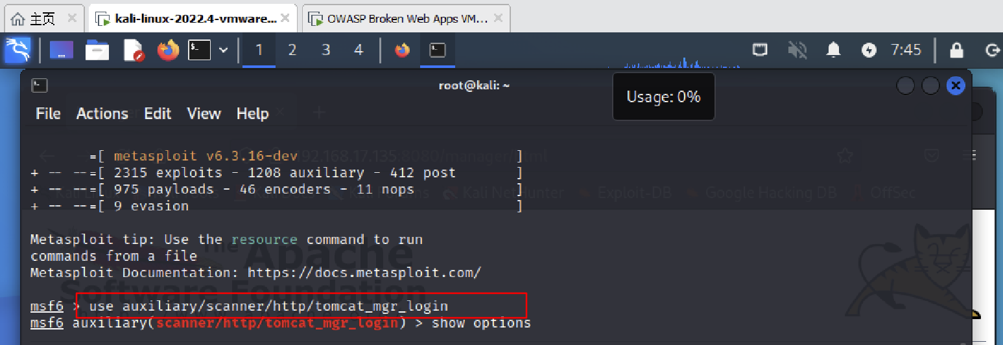Open the terminal Actions menu
The height and width of the screenshot is (345, 1003).
(x=102, y=114)
